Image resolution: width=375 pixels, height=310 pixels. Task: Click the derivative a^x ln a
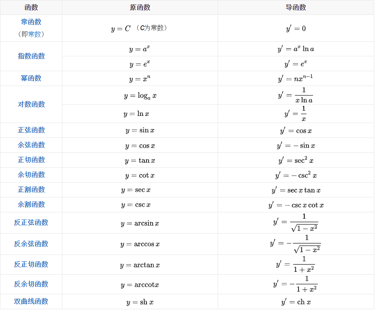coord(296,49)
